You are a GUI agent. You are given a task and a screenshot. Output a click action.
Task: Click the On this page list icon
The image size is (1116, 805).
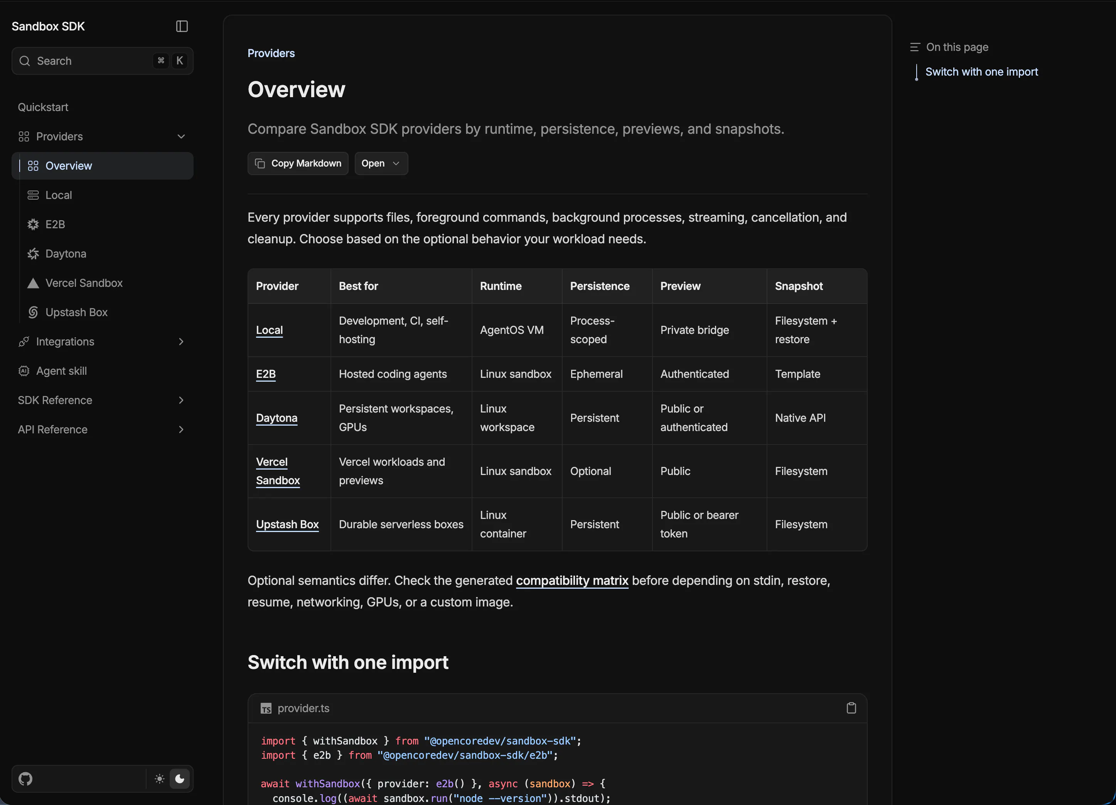(x=915, y=47)
